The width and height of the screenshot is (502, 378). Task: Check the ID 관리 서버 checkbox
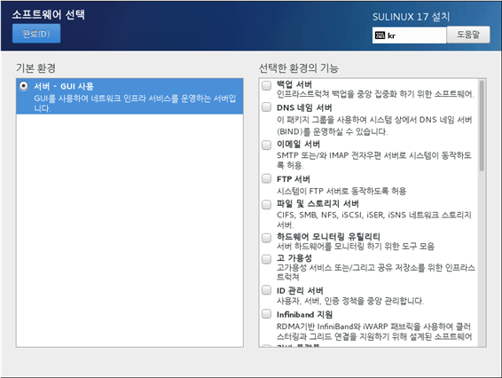click(x=266, y=290)
